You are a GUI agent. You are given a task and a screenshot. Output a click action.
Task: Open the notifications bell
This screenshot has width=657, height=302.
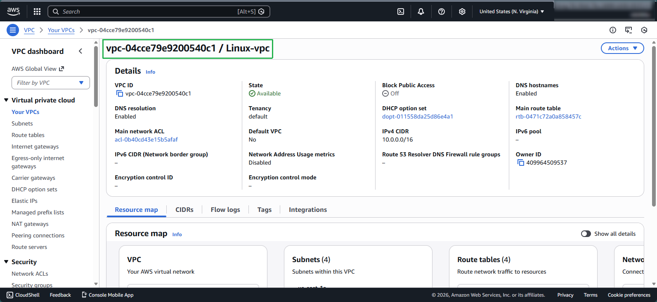(x=421, y=12)
